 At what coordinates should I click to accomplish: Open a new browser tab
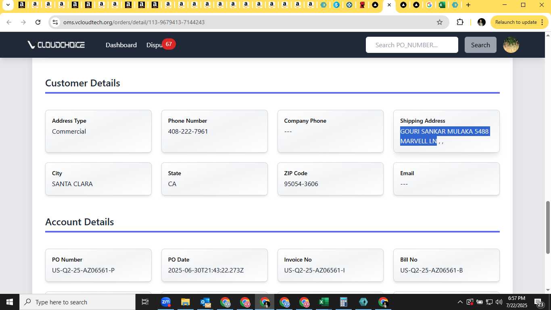click(x=468, y=5)
